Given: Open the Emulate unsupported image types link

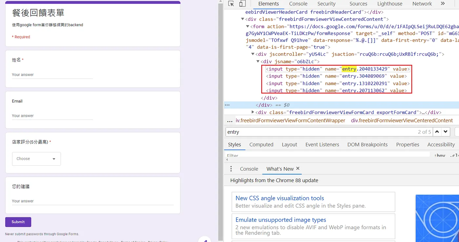Looking at the screenshot, I should click(x=281, y=220).
